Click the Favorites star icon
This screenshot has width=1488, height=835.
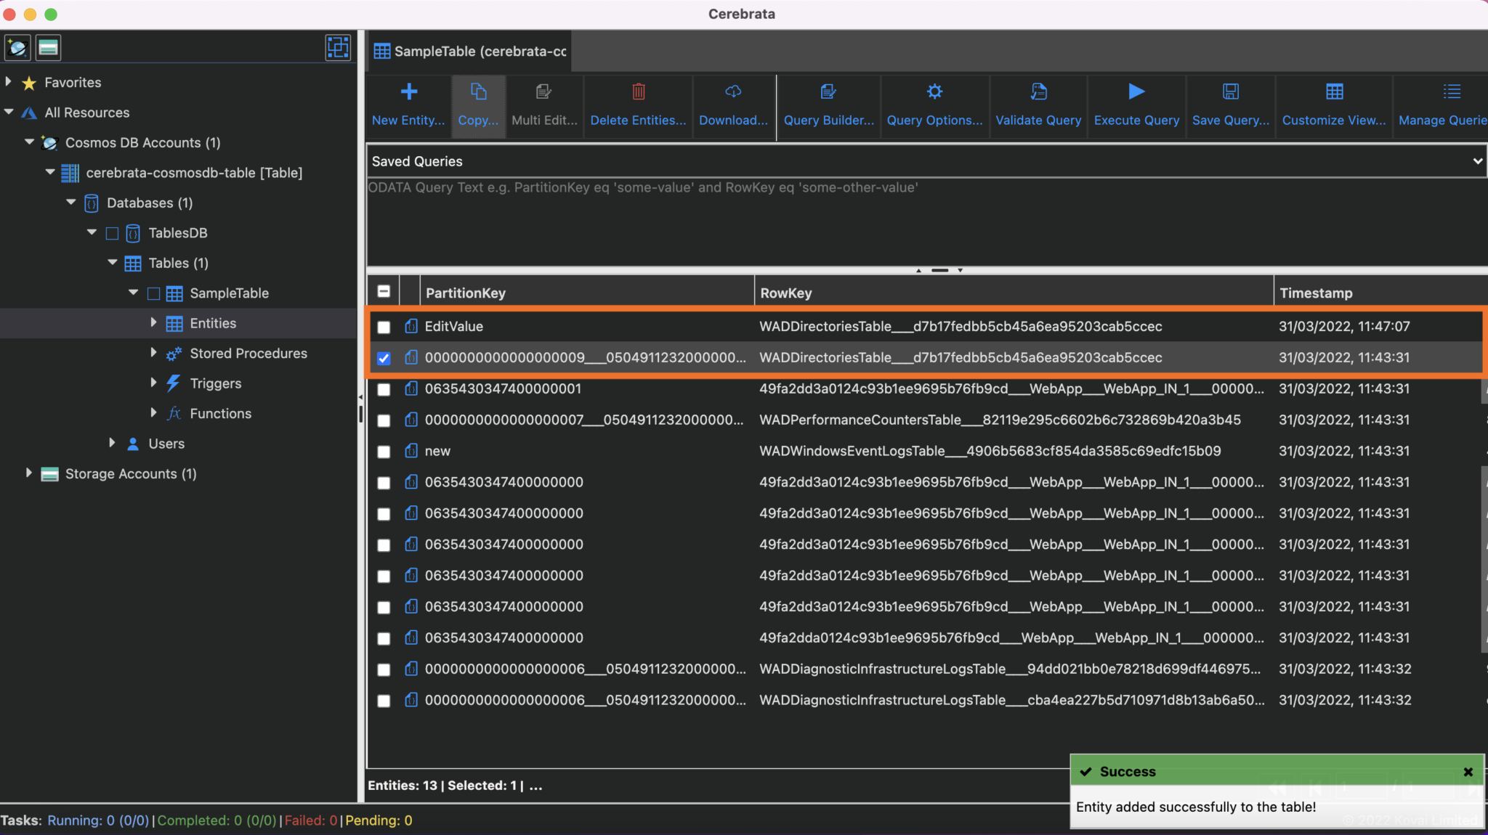point(29,83)
